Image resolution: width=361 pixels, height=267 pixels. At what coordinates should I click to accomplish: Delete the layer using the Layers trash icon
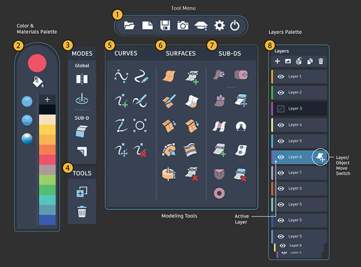tap(321, 61)
